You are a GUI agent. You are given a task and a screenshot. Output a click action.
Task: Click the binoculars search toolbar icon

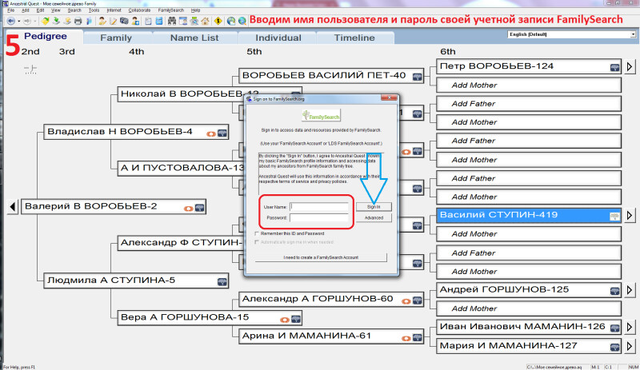point(172,21)
